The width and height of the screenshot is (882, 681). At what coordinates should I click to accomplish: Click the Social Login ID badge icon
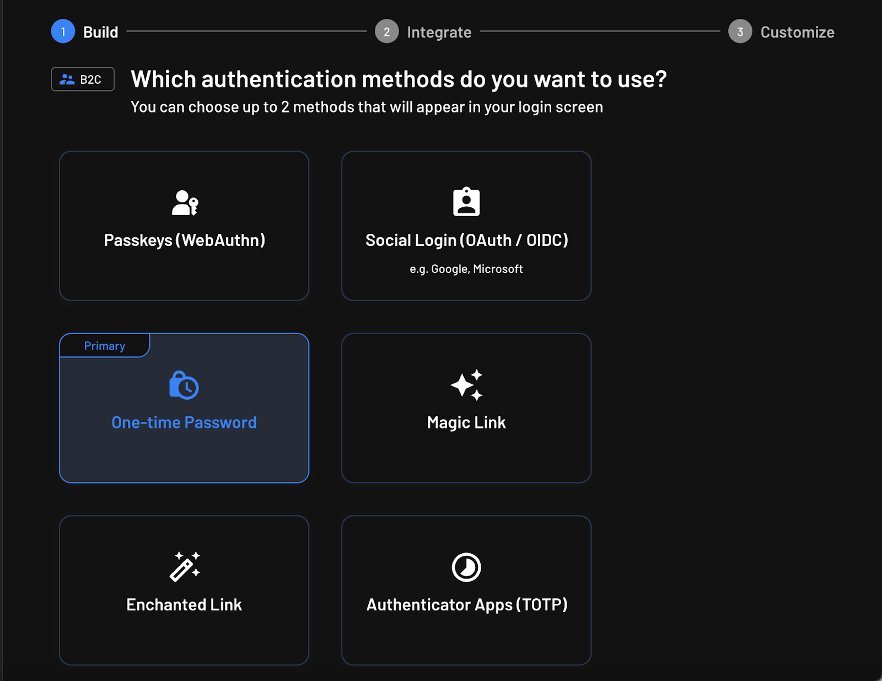(x=466, y=202)
